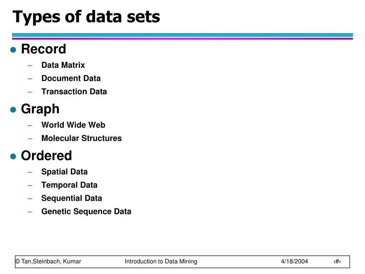Click the 4/18/2004 date in footer

pos(294,262)
